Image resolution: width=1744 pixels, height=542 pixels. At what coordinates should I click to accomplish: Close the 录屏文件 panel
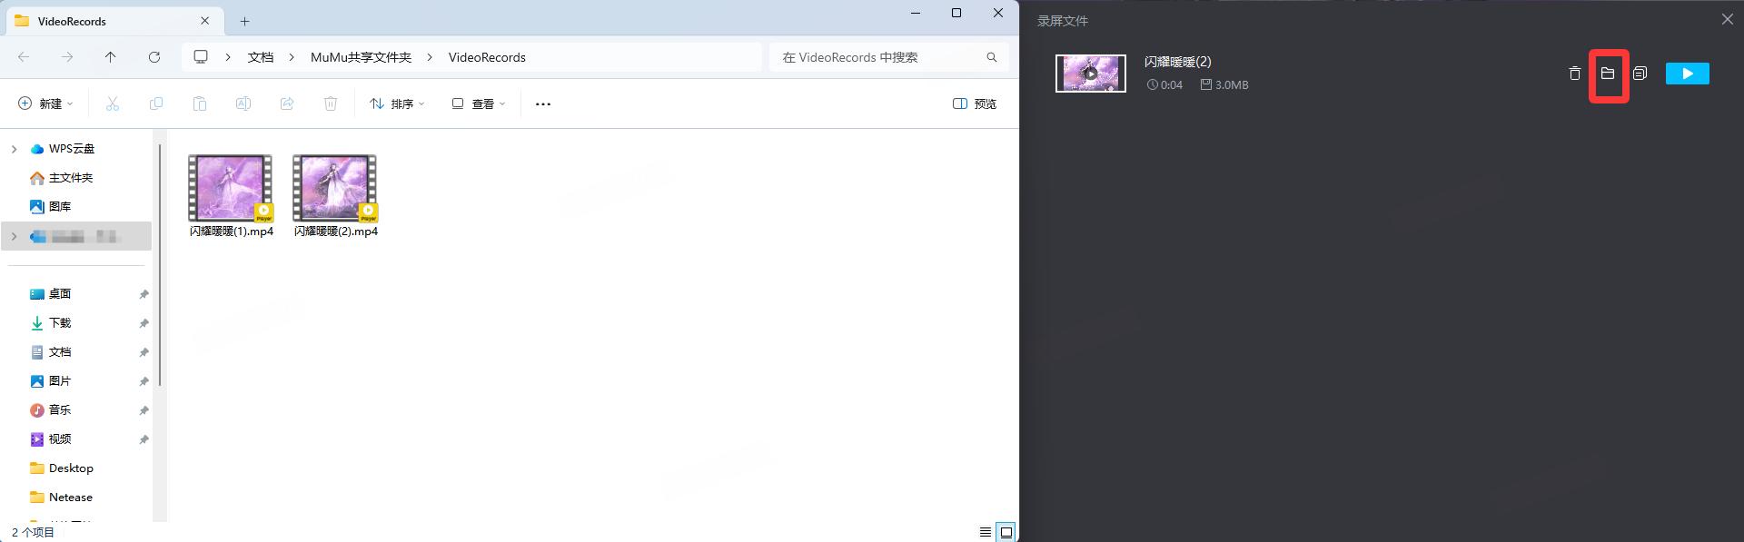[1727, 19]
